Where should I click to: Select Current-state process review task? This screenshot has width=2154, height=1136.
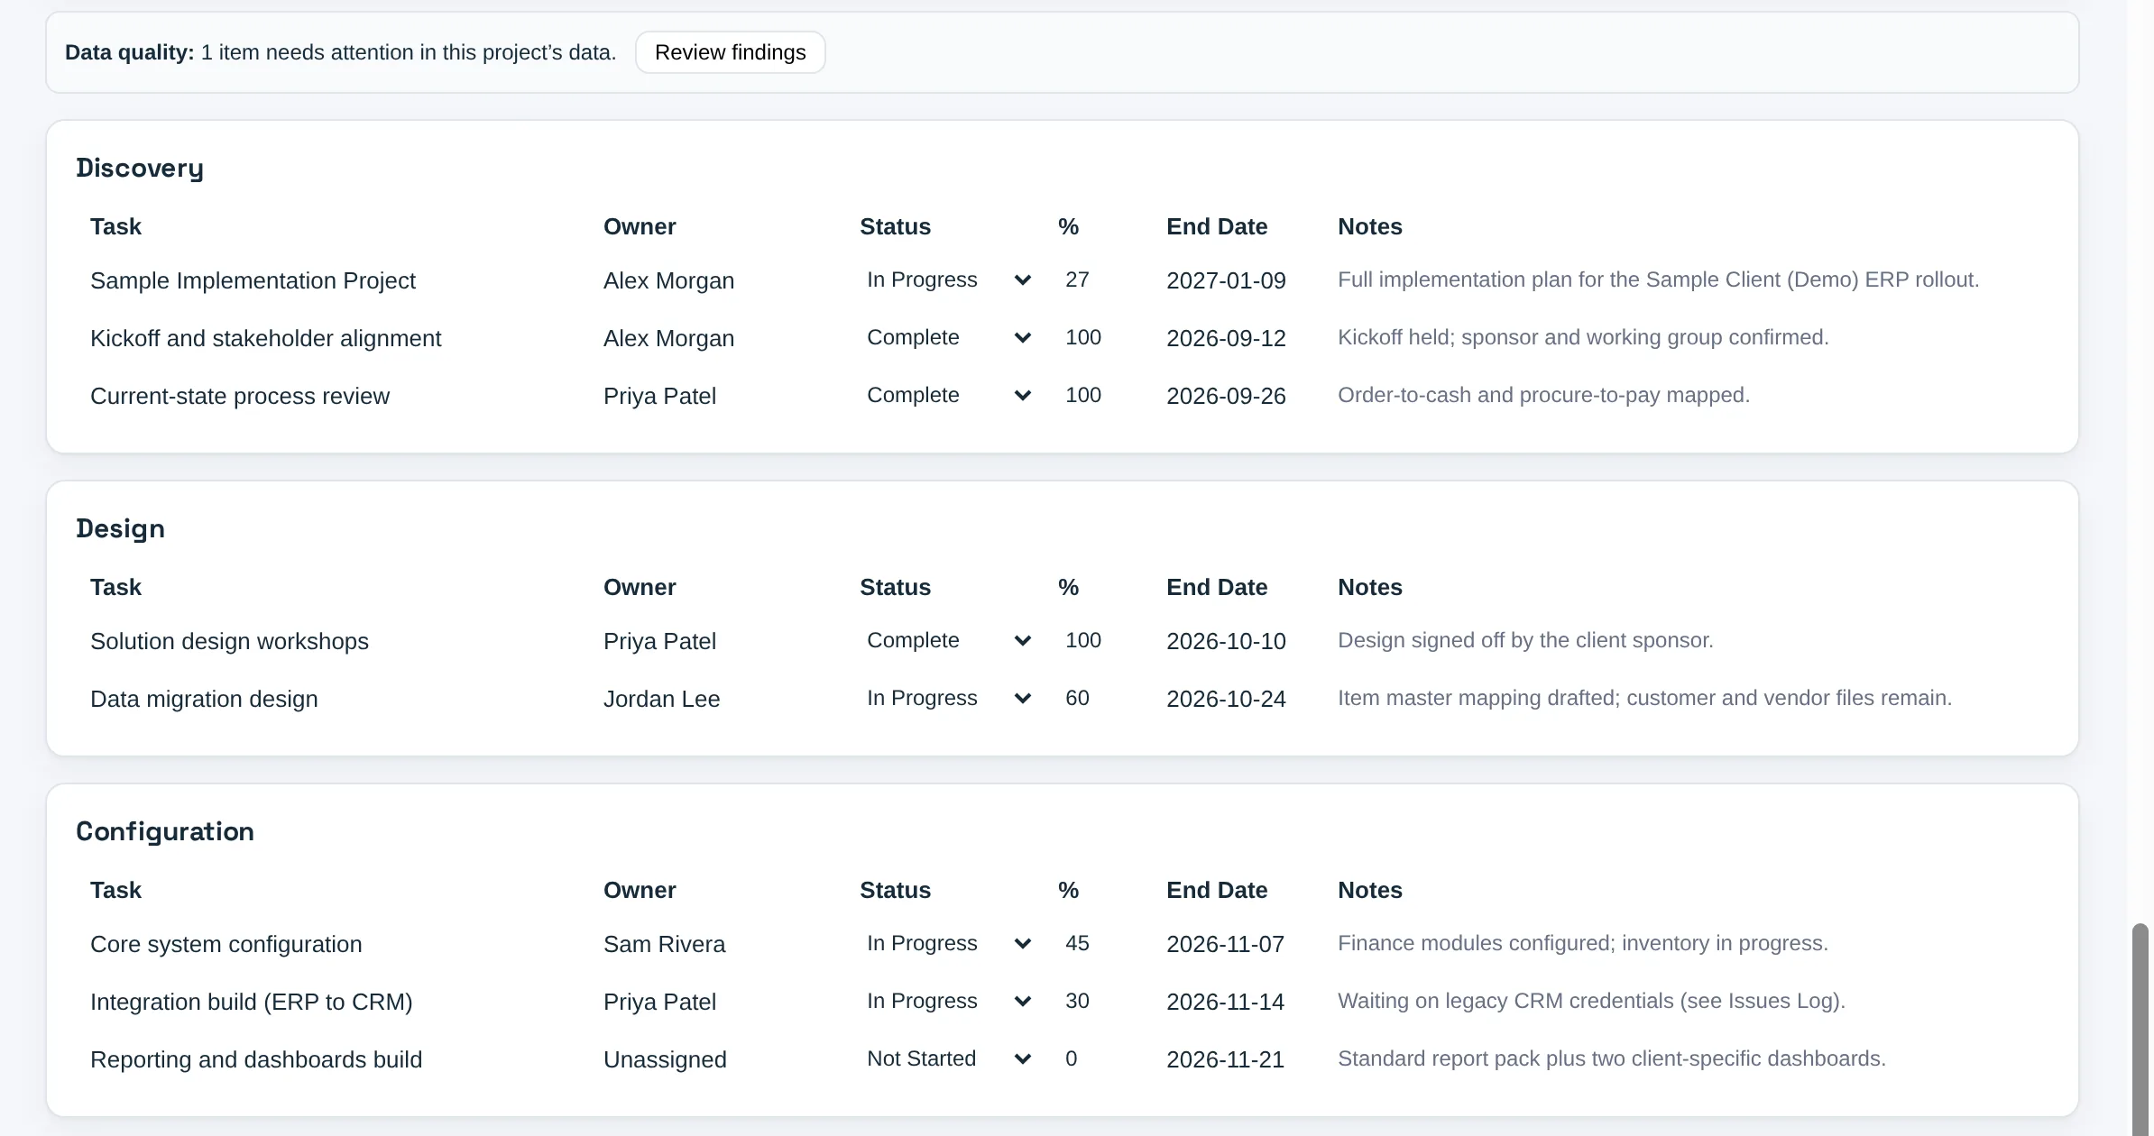pyautogui.click(x=240, y=396)
